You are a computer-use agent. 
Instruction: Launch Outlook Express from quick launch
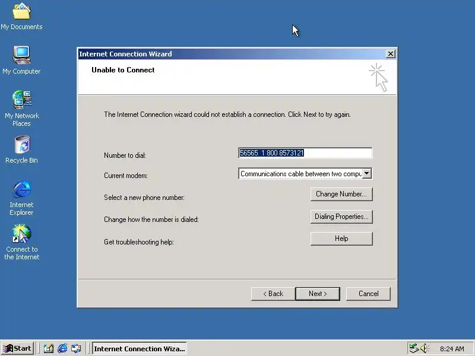pyautogui.click(x=76, y=348)
